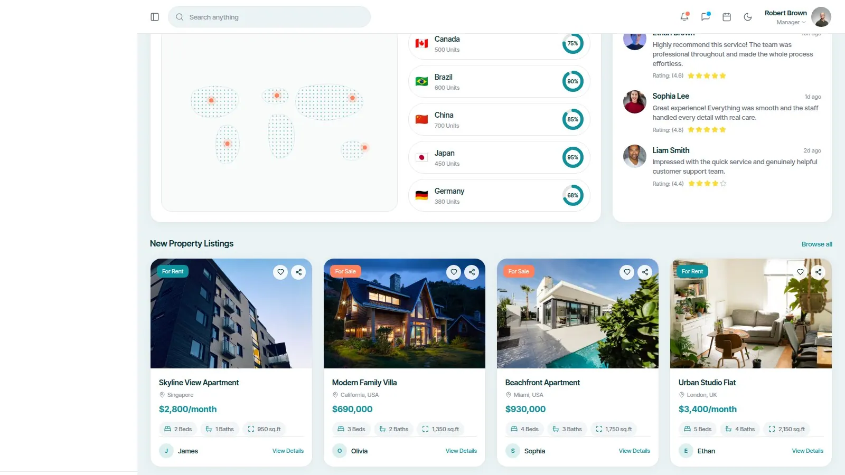Toggle the sidebar panel icon

155,17
